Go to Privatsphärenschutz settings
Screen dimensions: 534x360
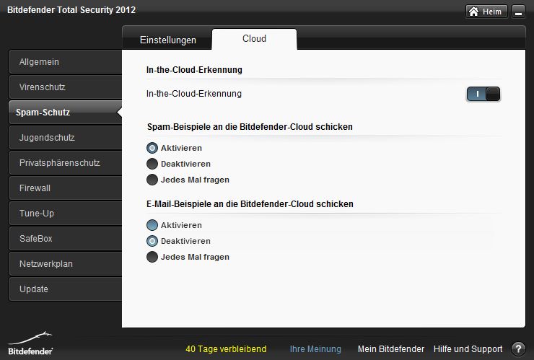click(66, 163)
